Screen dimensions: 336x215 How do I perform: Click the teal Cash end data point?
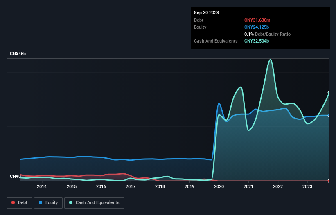click(x=329, y=92)
